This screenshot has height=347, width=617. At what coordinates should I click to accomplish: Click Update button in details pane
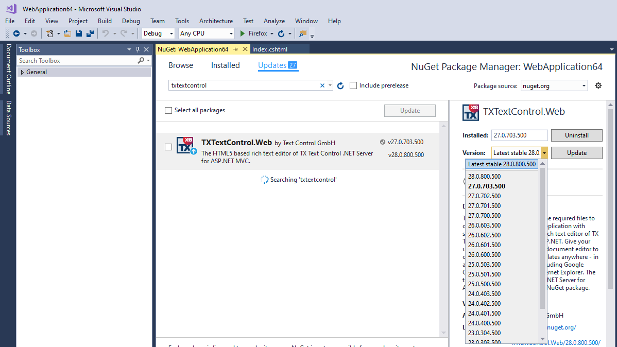point(576,152)
